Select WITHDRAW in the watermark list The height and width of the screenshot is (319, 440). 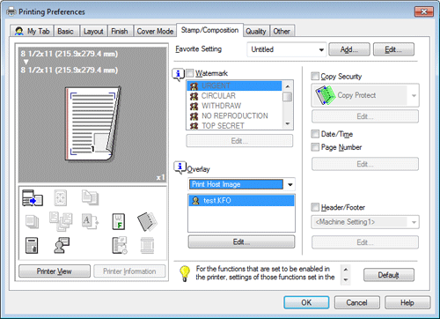pos(234,106)
